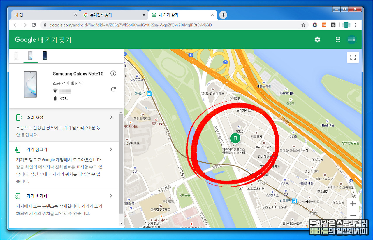Open Google Find My Device settings gear
The width and height of the screenshot is (373, 240).
[x=317, y=40]
